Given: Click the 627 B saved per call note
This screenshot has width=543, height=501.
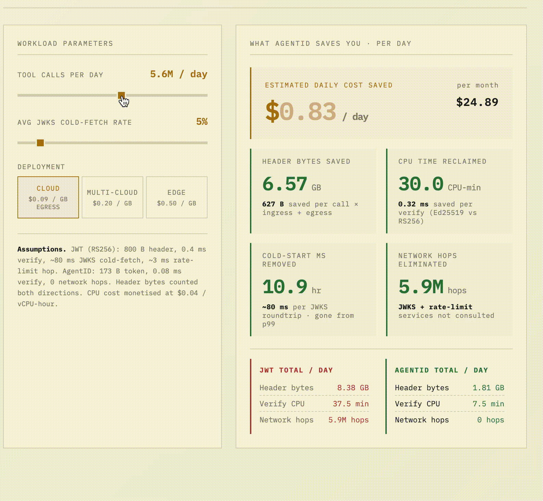Looking at the screenshot, I should coord(310,208).
